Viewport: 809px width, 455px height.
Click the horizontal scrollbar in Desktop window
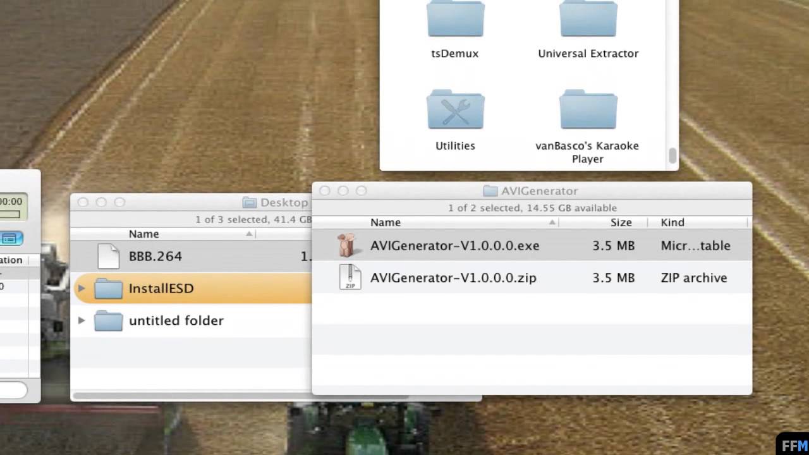point(240,396)
